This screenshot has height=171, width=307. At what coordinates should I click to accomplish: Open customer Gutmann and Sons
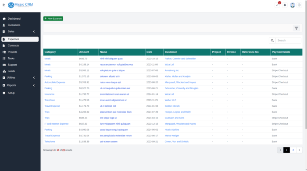pos(175,118)
